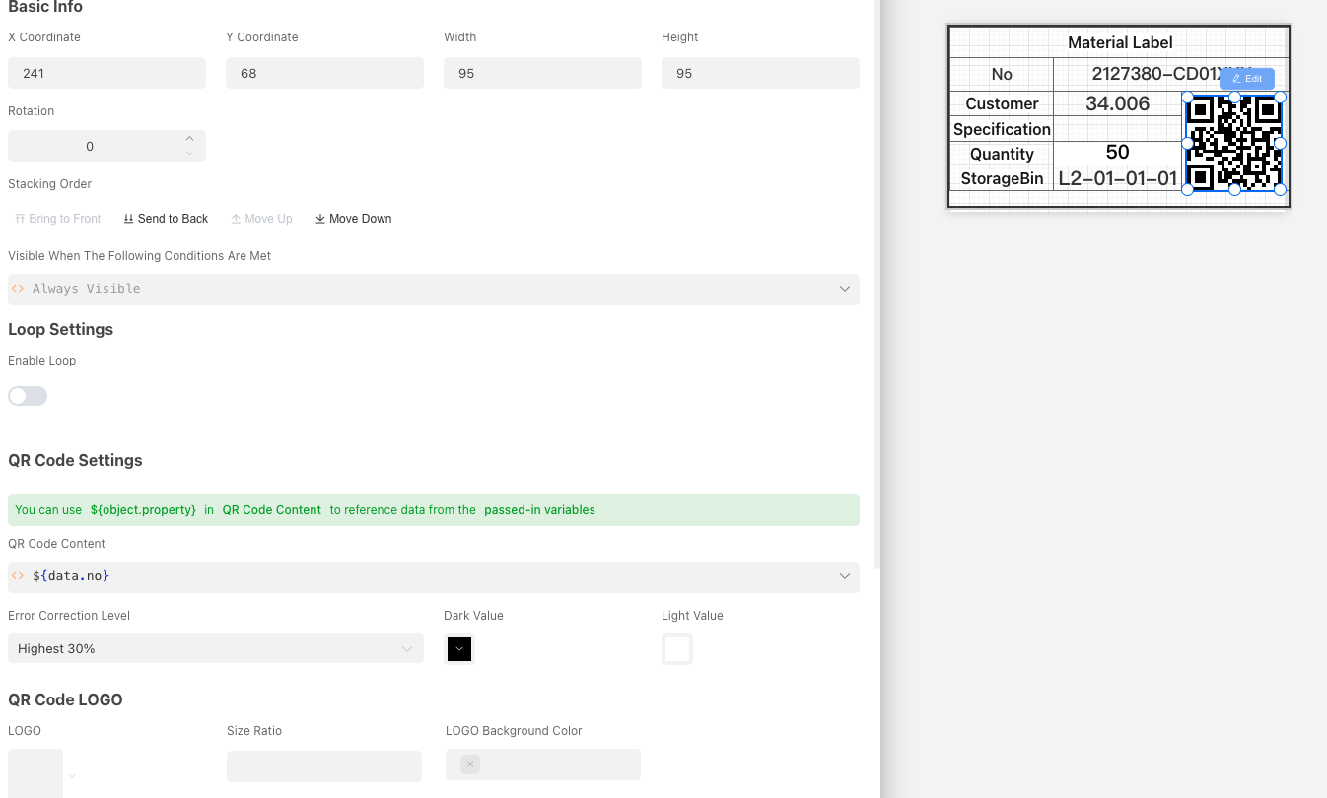Open the Light Value color swatch
The width and height of the screenshot is (1327, 798).
[677, 649]
